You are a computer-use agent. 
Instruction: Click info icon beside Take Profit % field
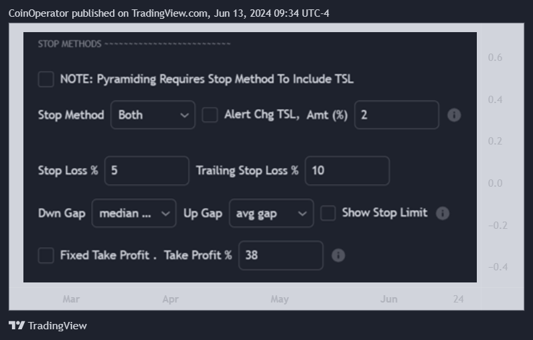coord(338,255)
